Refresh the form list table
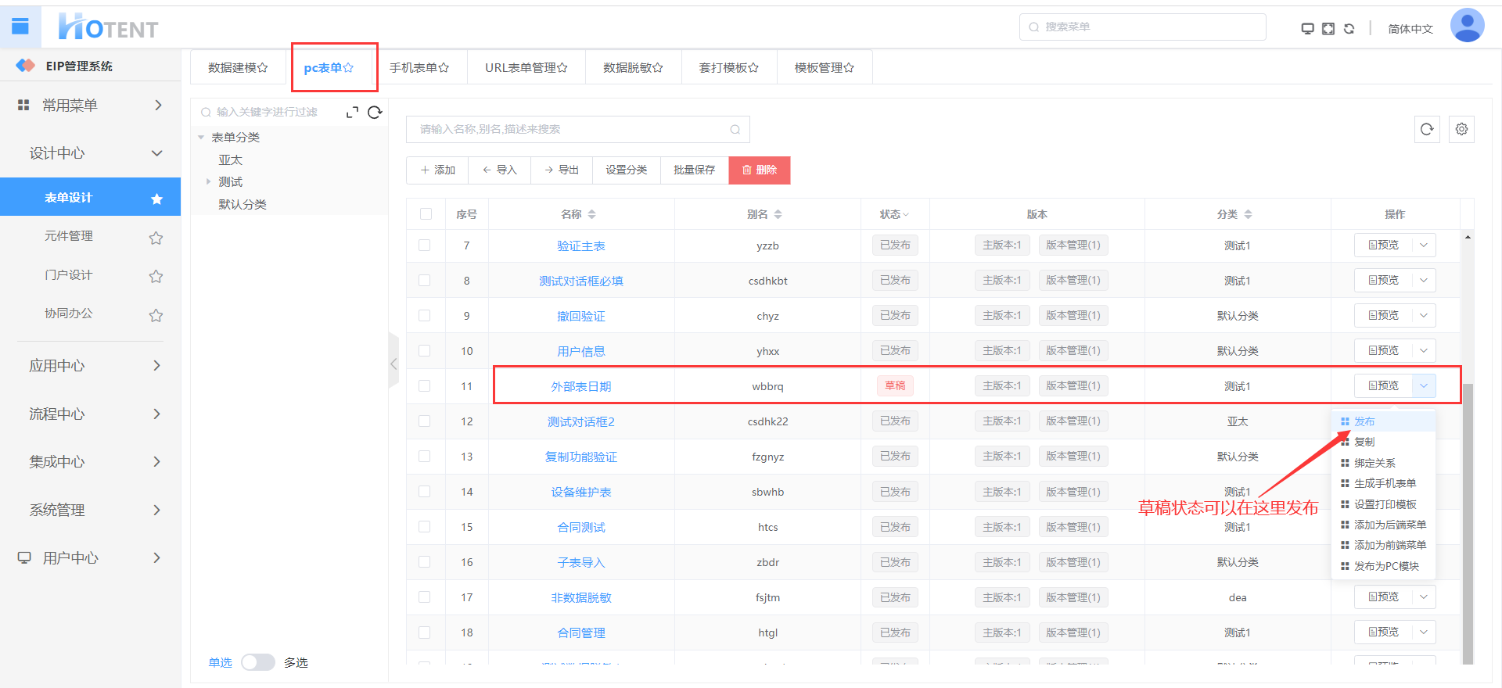This screenshot has height=688, width=1502. (x=1427, y=130)
